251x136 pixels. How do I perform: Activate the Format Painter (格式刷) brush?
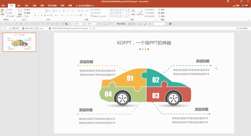pyautogui.click(x=7, y=16)
